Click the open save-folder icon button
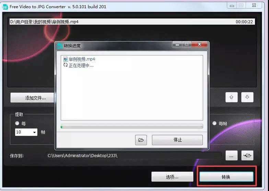 coord(247,155)
